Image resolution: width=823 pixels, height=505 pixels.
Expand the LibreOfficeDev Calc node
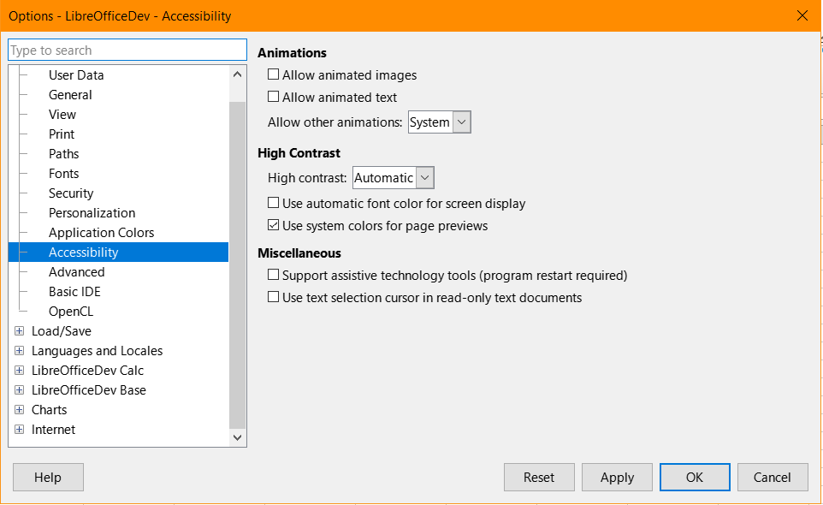click(x=20, y=370)
